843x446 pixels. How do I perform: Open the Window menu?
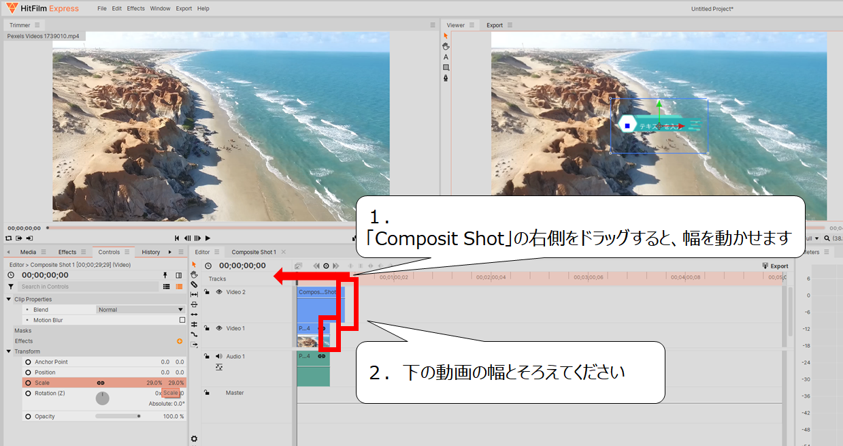[161, 9]
